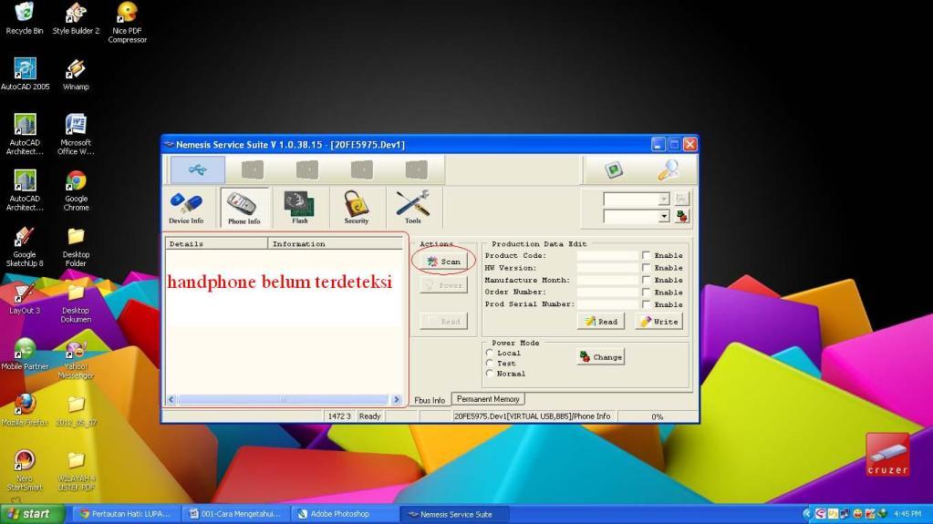The width and height of the screenshot is (933, 524).
Task: Switch to Adobe Photoshop taskbar window
Action: [346, 514]
